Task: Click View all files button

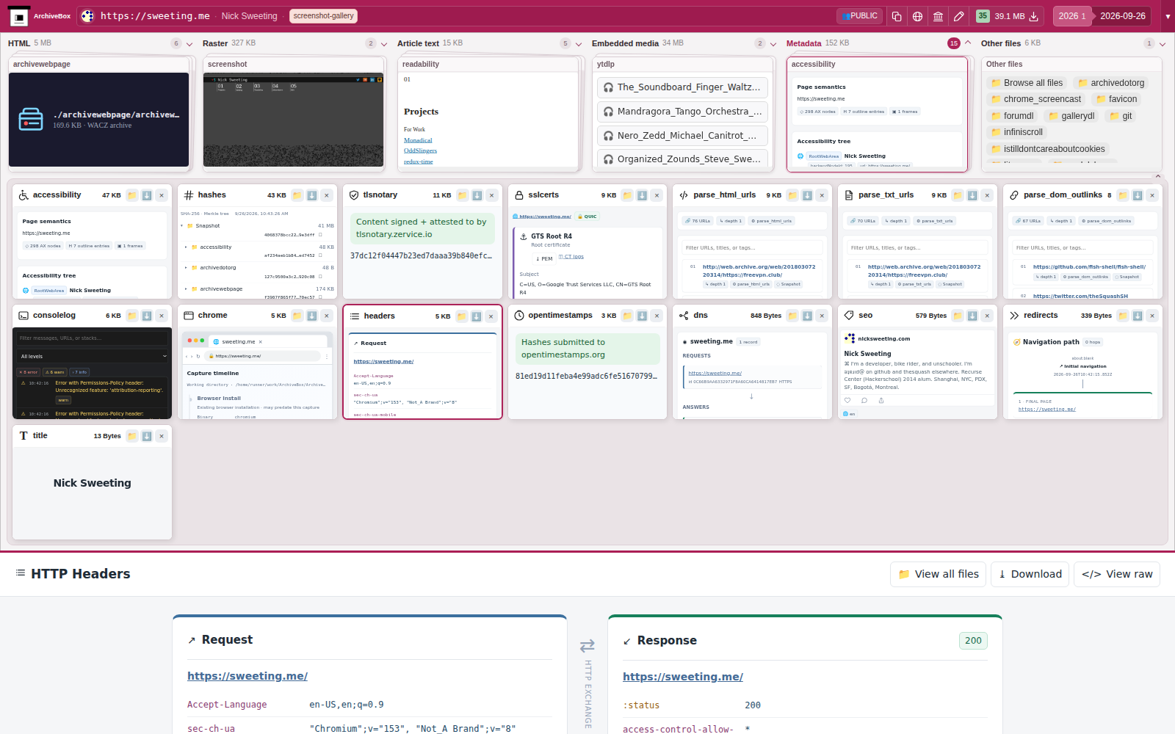Action: coord(939,574)
